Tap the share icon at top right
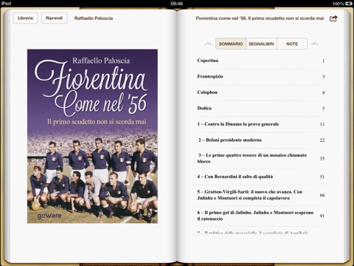354x266 pixels. tap(333, 18)
